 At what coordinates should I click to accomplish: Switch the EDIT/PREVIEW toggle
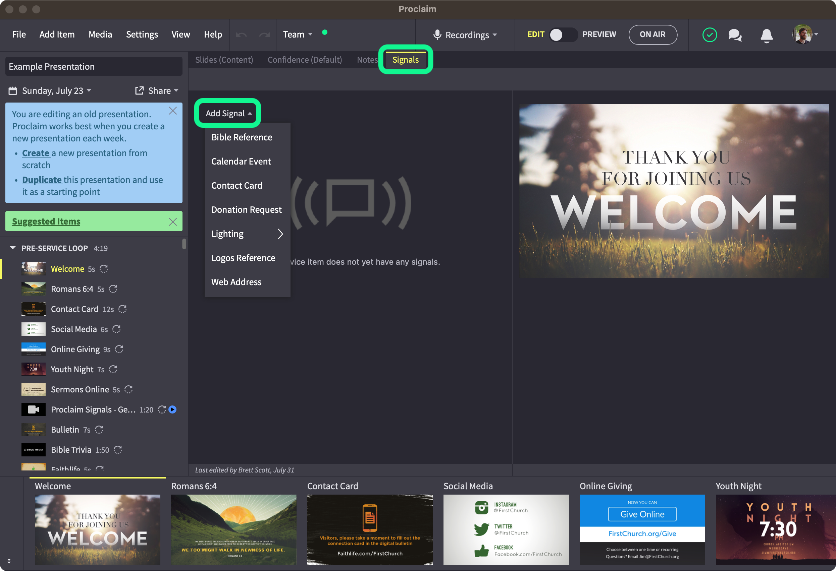click(563, 35)
